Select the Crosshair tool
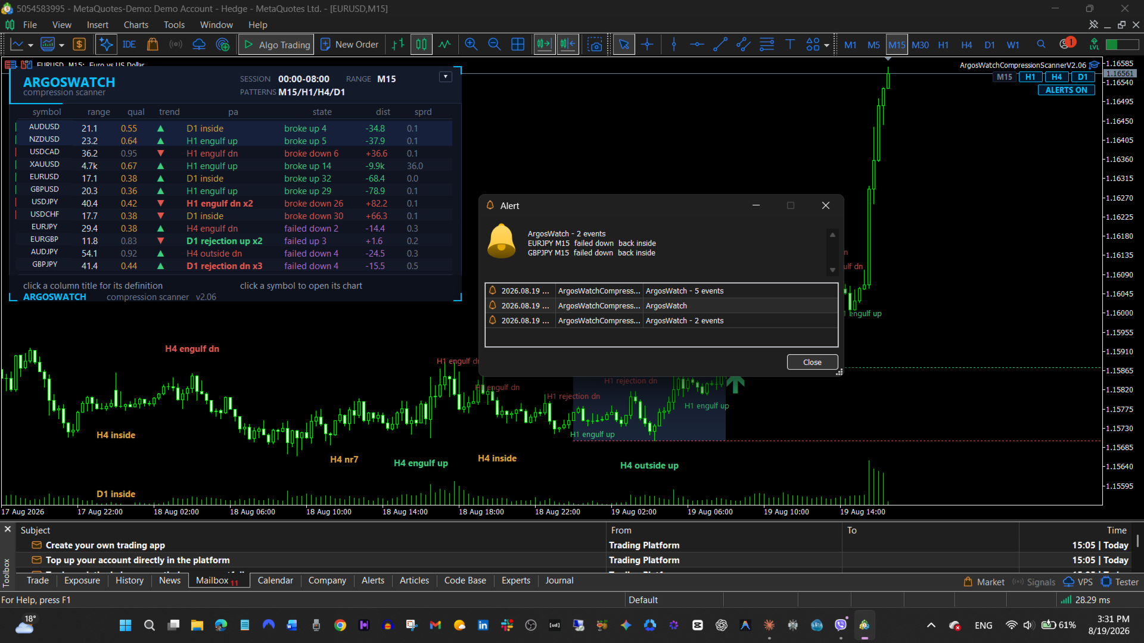1144x643 pixels. point(648,45)
